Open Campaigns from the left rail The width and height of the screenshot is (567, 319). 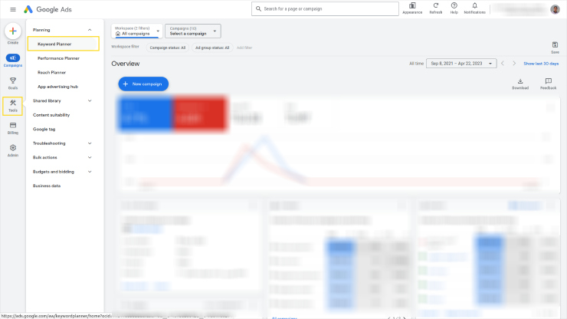pyautogui.click(x=13, y=58)
